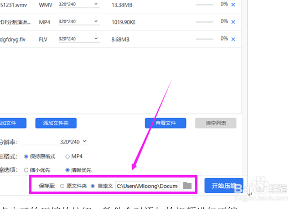The width and height of the screenshot is (305, 209).
Task: Start compression with 开始压缩 button
Action: [224, 185]
